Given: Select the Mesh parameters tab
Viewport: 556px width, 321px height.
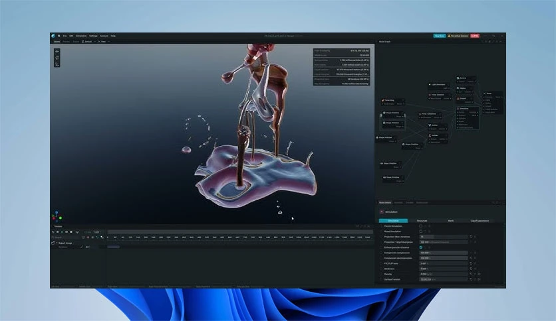Looking at the screenshot, I should (451, 221).
